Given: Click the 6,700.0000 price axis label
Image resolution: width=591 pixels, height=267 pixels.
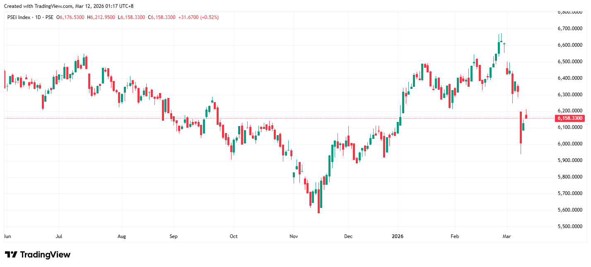Looking at the screenshot, I should click(x=570, y=29).
